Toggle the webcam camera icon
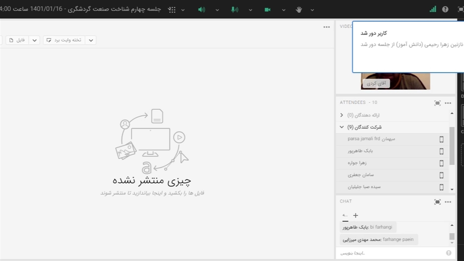Image resolution: width=464 pixels, height=261 pixels. [268, 10]
